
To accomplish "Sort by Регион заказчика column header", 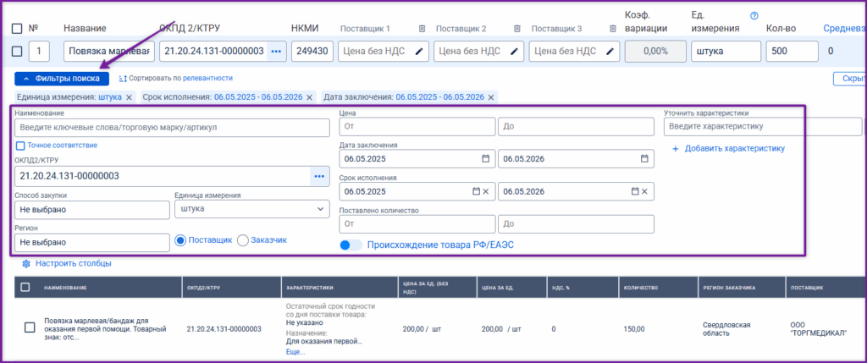I will tap(729, 288).
